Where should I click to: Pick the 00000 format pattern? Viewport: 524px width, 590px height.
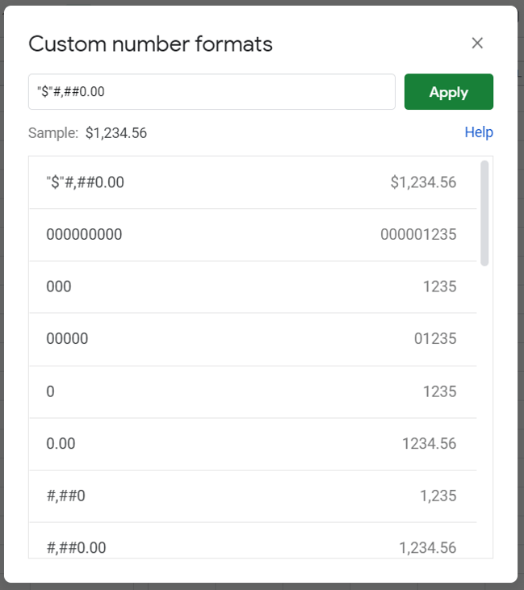67,339
